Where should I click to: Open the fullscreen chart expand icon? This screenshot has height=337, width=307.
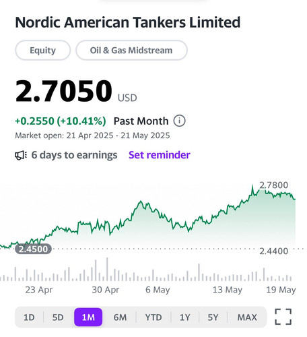[283, 317]
